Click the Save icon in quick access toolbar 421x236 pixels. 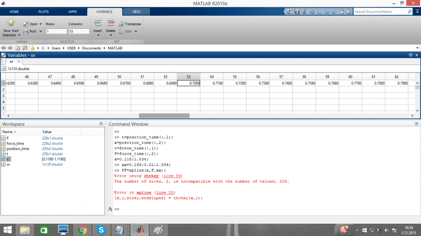297,12
